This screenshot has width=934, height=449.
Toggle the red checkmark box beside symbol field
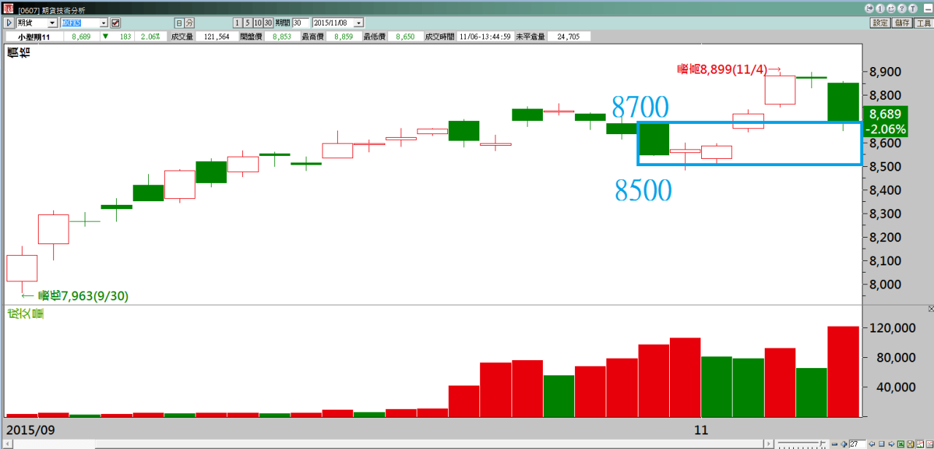pyautogui.click(x=115, y=23)
